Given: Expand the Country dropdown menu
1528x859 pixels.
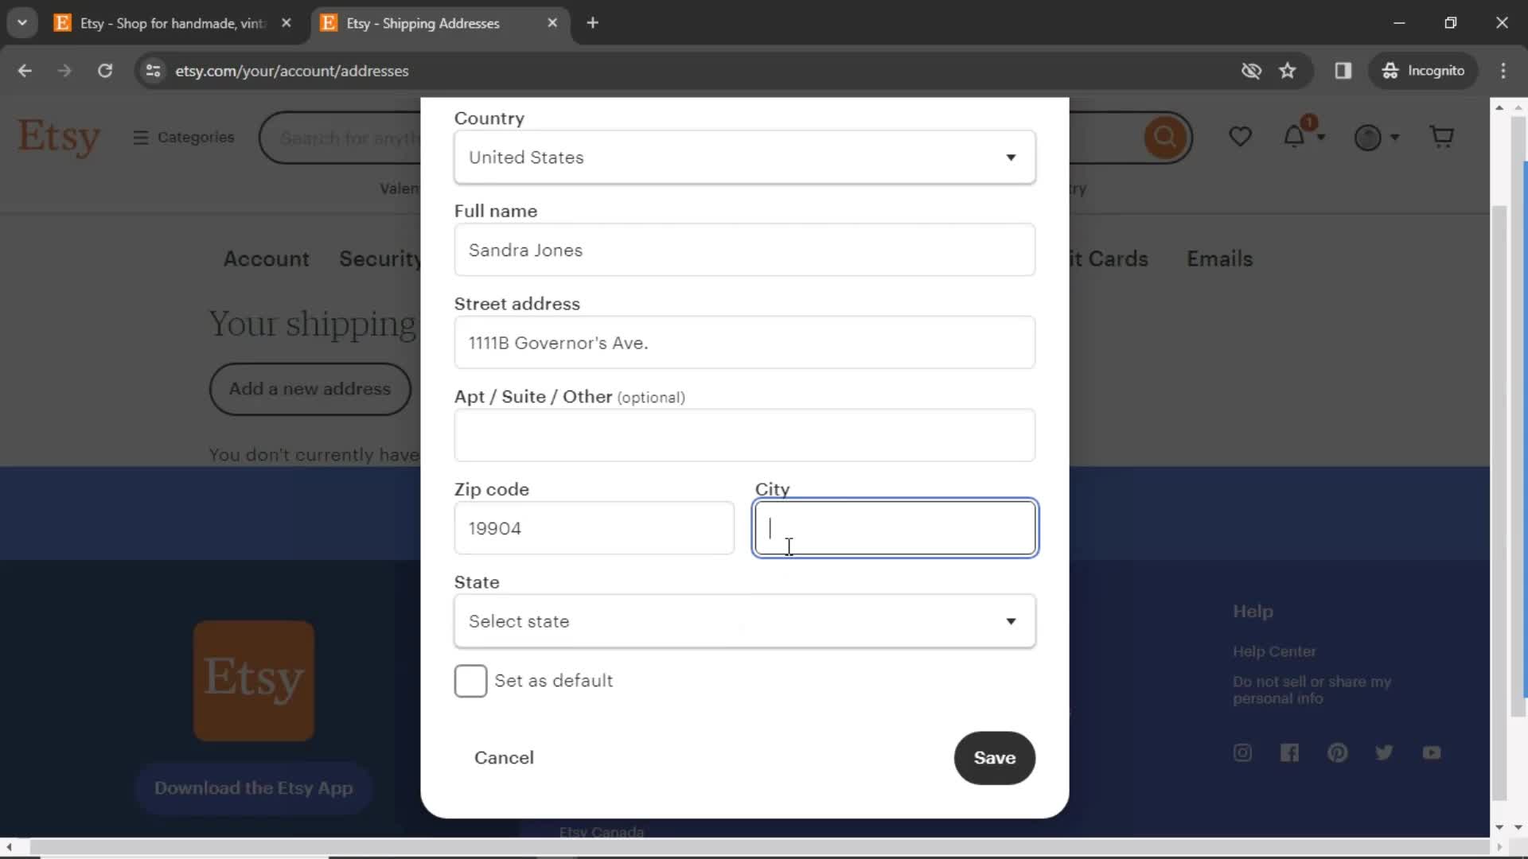Looking at the screenshot, I should [x=745, y=157].
